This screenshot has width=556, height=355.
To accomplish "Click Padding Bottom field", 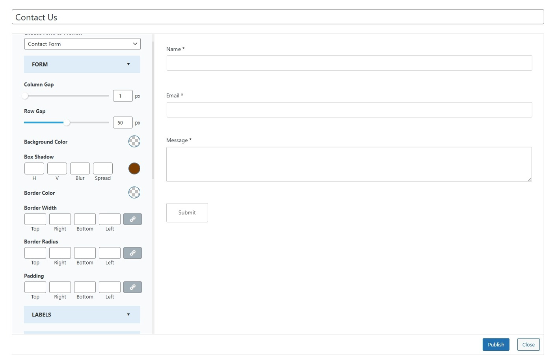I will (x=85, y=287).
